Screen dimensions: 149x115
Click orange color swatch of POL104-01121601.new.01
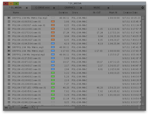click(x=53, y=29)
